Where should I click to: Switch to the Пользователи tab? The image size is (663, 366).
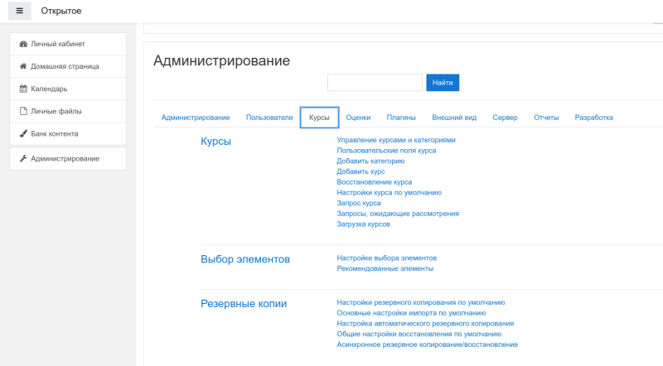pyautogui.click(x=269, y=118)
